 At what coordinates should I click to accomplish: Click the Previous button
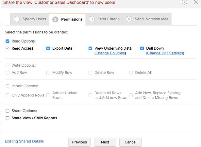pos(79,142)
